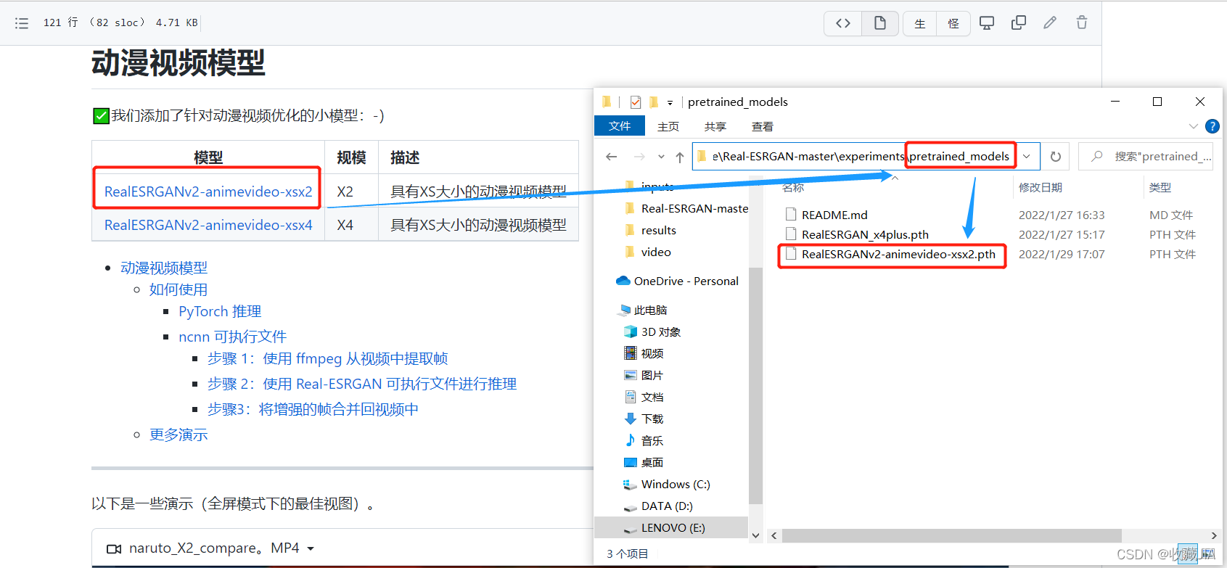Screen dimensions: 1227x568
Task: Select results folder in navigation tree
Action: pyautogui.click(x=658, y=231)
